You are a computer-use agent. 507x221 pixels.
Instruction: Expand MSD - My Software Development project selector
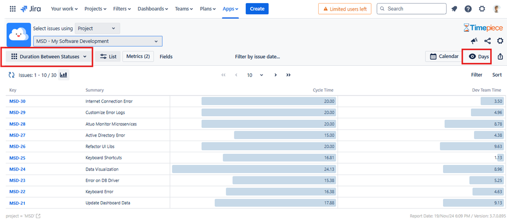(97, 41)
